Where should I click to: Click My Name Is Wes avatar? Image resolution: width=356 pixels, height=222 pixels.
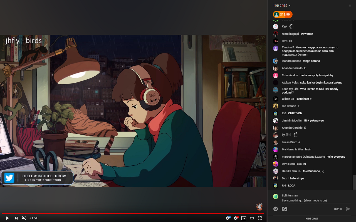276,149
